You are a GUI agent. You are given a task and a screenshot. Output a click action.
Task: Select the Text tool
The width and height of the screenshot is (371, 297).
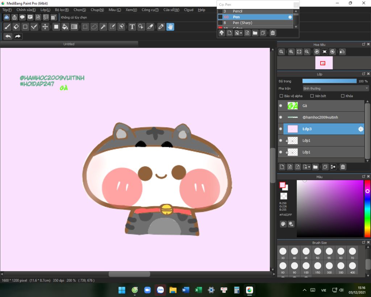[132, 27]
